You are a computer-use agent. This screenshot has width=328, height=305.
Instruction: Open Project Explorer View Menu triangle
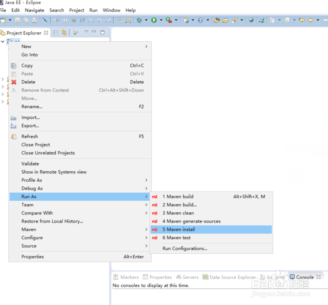[86, 31]
